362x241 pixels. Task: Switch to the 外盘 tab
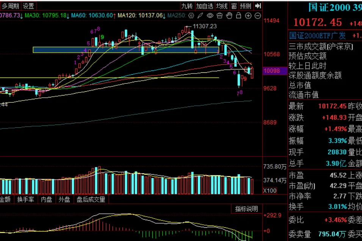[x=64, y=199]
